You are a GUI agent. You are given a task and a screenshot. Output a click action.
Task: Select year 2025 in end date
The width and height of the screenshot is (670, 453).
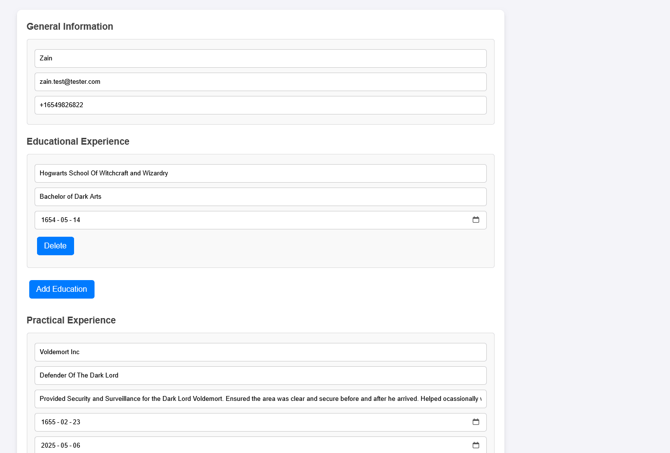pos(48,445)
